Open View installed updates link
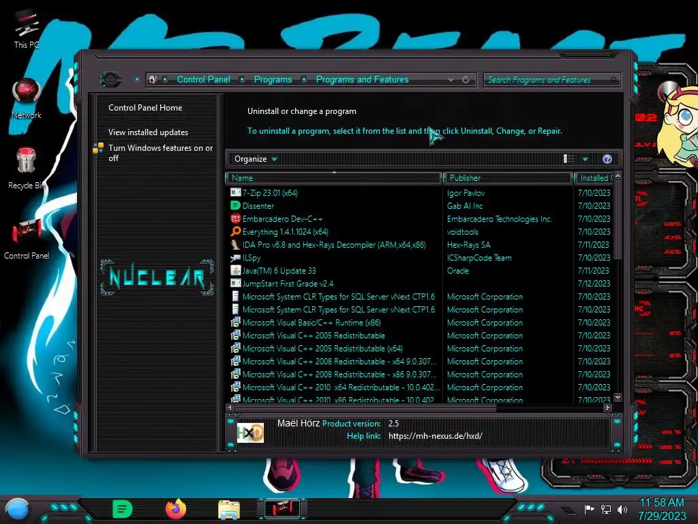The image size is (698, 524). 148,132
